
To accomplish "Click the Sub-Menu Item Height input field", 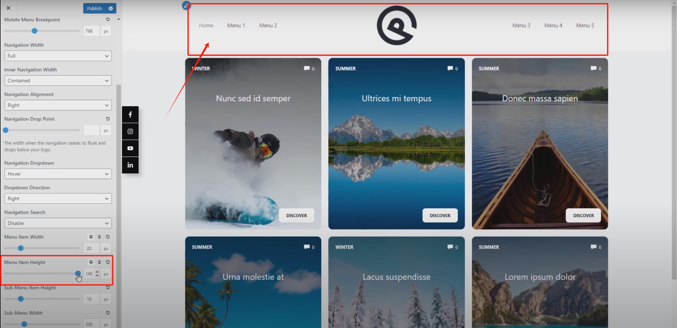I will (x=91, y=299).
